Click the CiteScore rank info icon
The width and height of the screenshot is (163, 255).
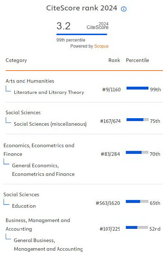pos(124,9)
